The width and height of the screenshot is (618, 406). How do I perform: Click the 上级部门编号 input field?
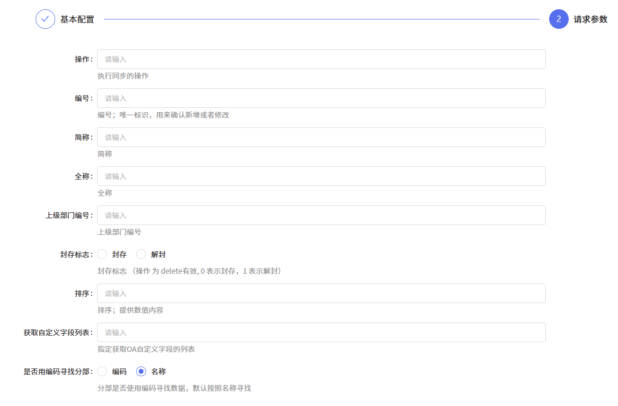(321, 215)
